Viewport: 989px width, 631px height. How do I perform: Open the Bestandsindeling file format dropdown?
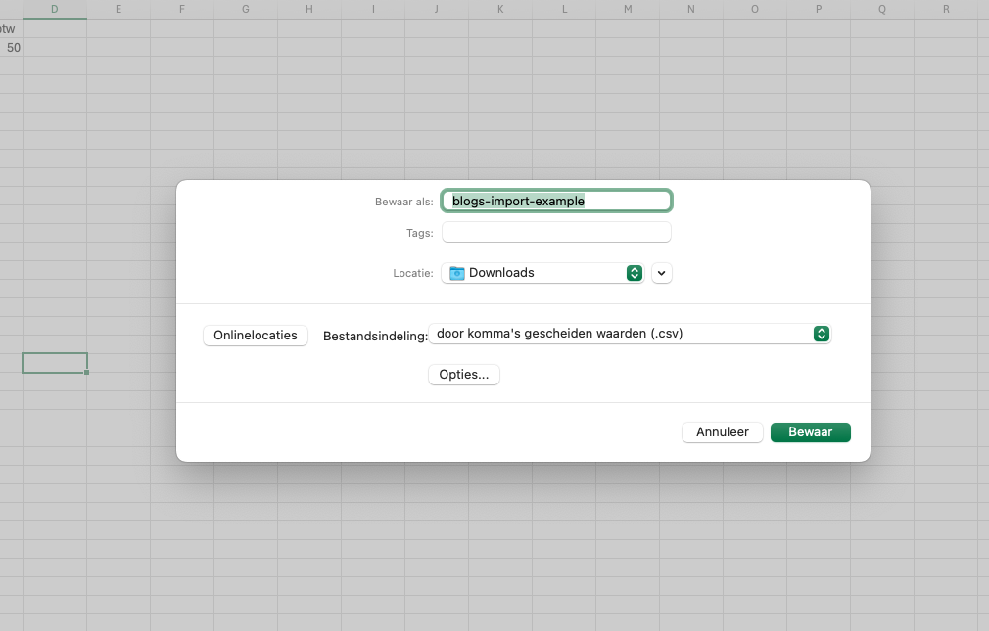coord(630,334)
